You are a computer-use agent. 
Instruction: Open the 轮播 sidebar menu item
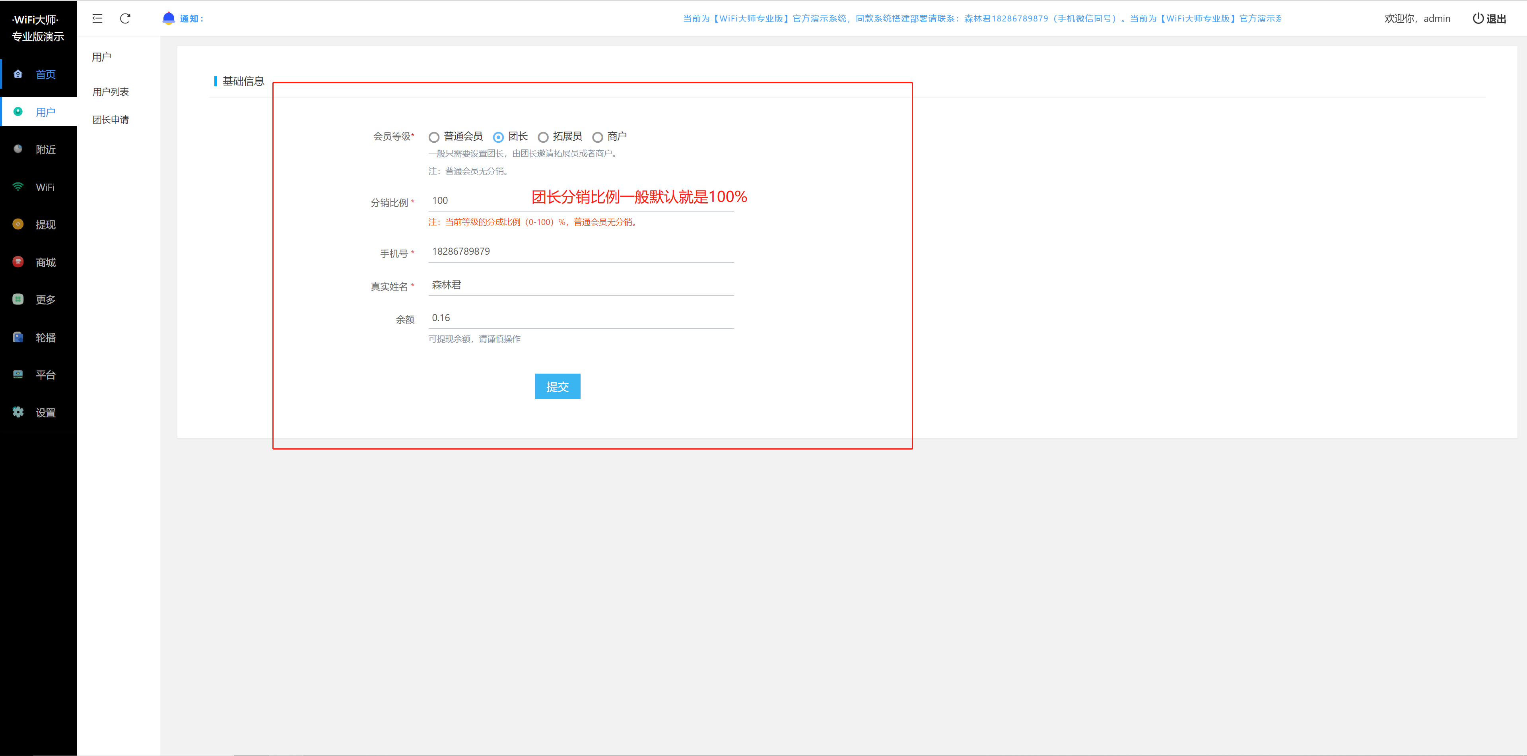pyautogui.click(x=39, y=337)
